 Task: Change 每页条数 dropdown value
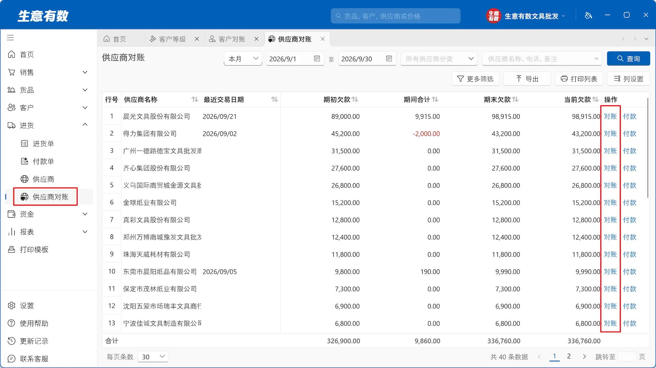[x=153, y=357]
